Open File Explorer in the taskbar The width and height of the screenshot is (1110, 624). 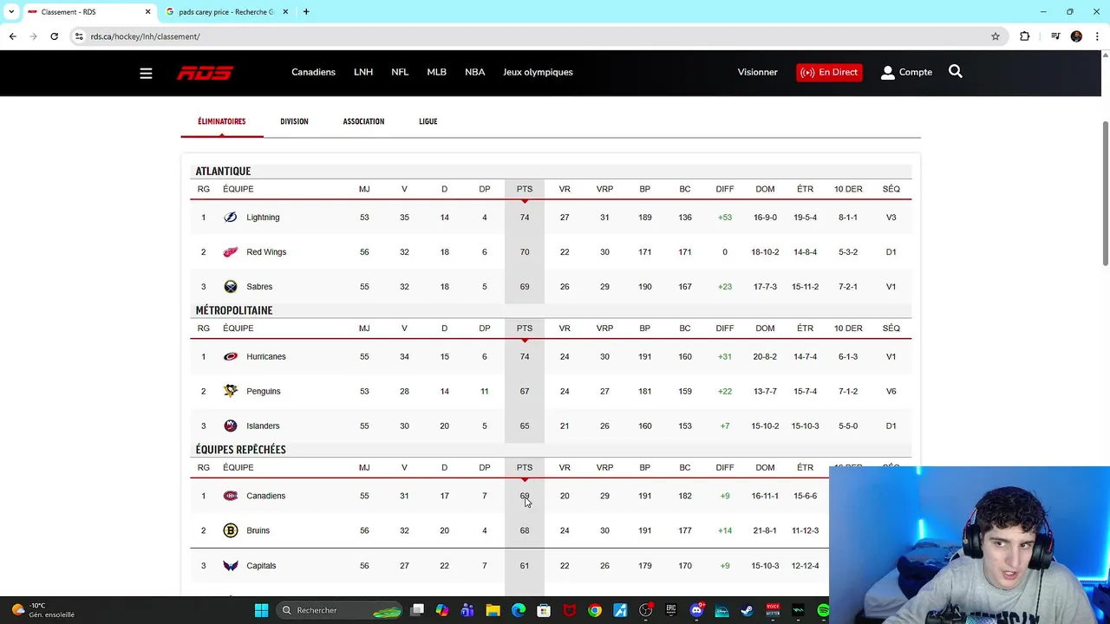[x=493, y=610]
